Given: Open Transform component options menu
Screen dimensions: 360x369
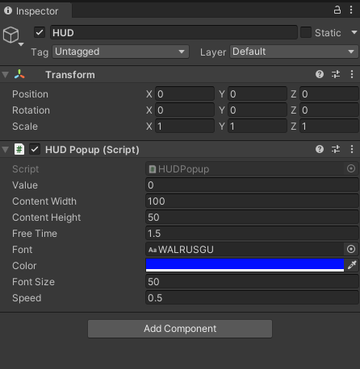Looking at the screenshot, I should (x=352, y=74).
